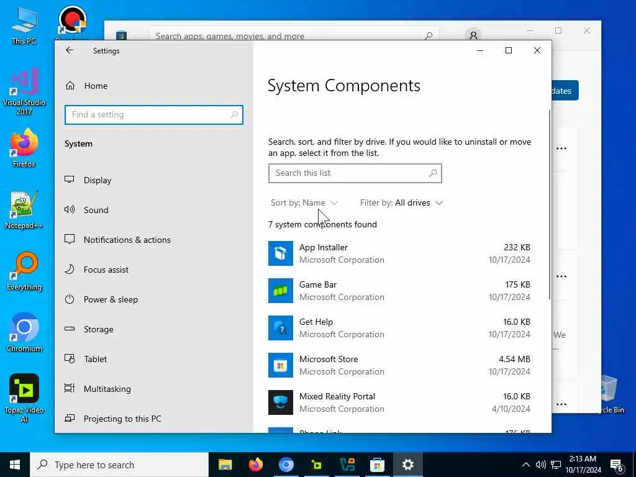This screenshot has width=636, height=477.
Task: Open the Windows Start menu
Action: point(15,465)
